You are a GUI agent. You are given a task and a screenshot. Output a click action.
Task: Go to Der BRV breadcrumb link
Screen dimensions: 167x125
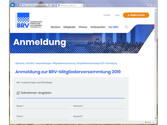pos(30,63)
